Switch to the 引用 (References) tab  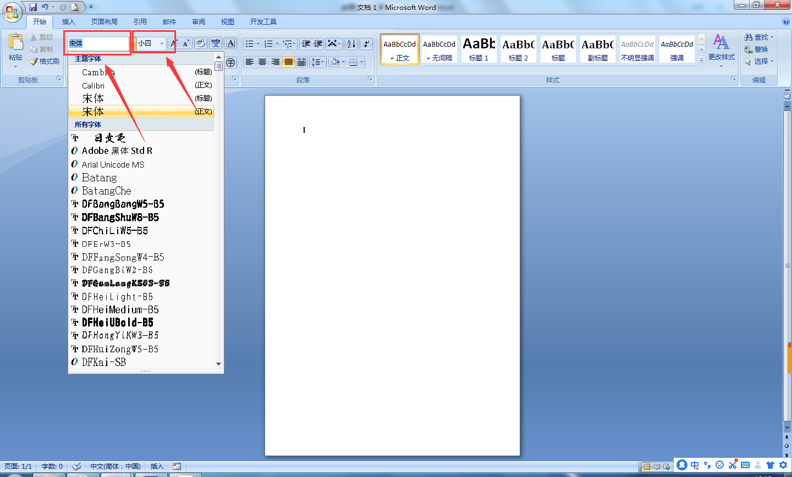tap(140, 22)
